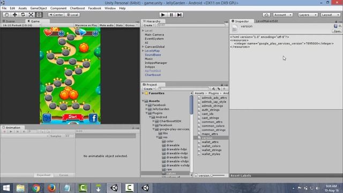Viewport: 343px width, 193px height.
Task: Open the Account dropdown
Action: (282, 14)
